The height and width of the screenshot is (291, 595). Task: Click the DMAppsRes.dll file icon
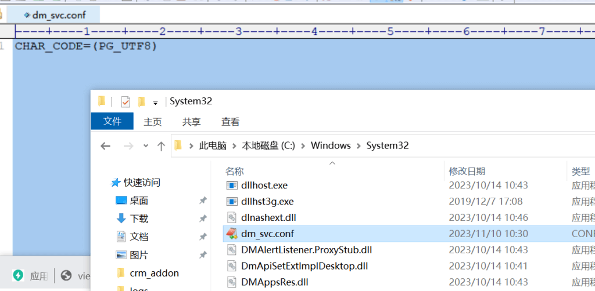point(231,282)
